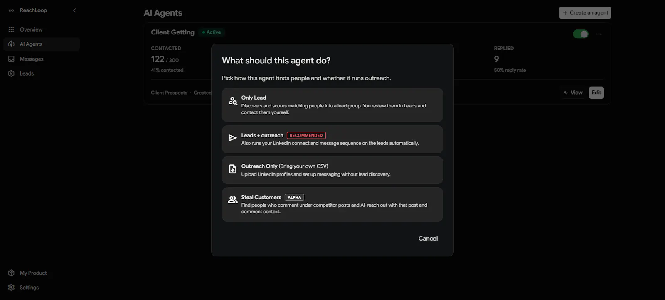Click the Create an agent button
Viewport: 665px width, 300px height.
coord(585,13)
